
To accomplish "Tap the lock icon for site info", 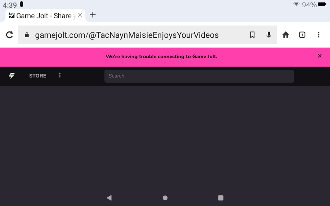I will tap(27, 35).
